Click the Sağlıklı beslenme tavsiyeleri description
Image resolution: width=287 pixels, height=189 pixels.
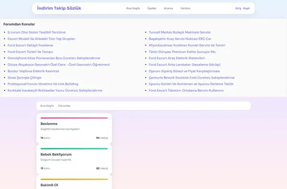[x=60, y=129]
